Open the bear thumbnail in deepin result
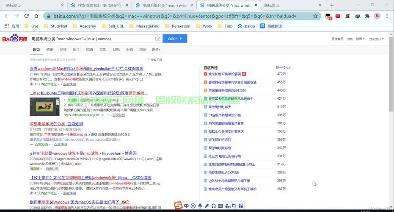The width and height of the screenshot is (394, 212). click(44, 106)
